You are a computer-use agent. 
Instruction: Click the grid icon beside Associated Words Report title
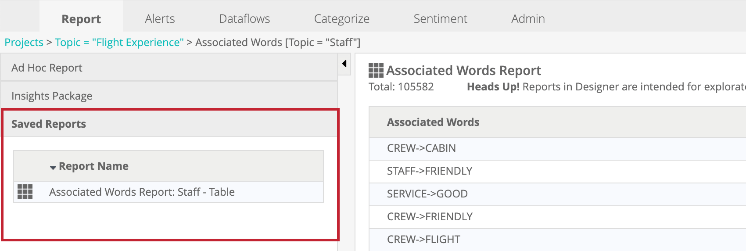tap(376, 70)
